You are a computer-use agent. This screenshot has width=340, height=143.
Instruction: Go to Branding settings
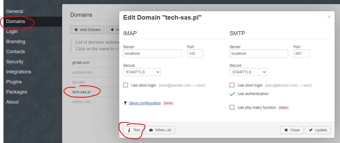click(16, 42)
